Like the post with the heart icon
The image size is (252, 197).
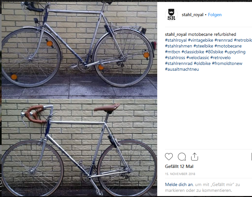(169, 157)
